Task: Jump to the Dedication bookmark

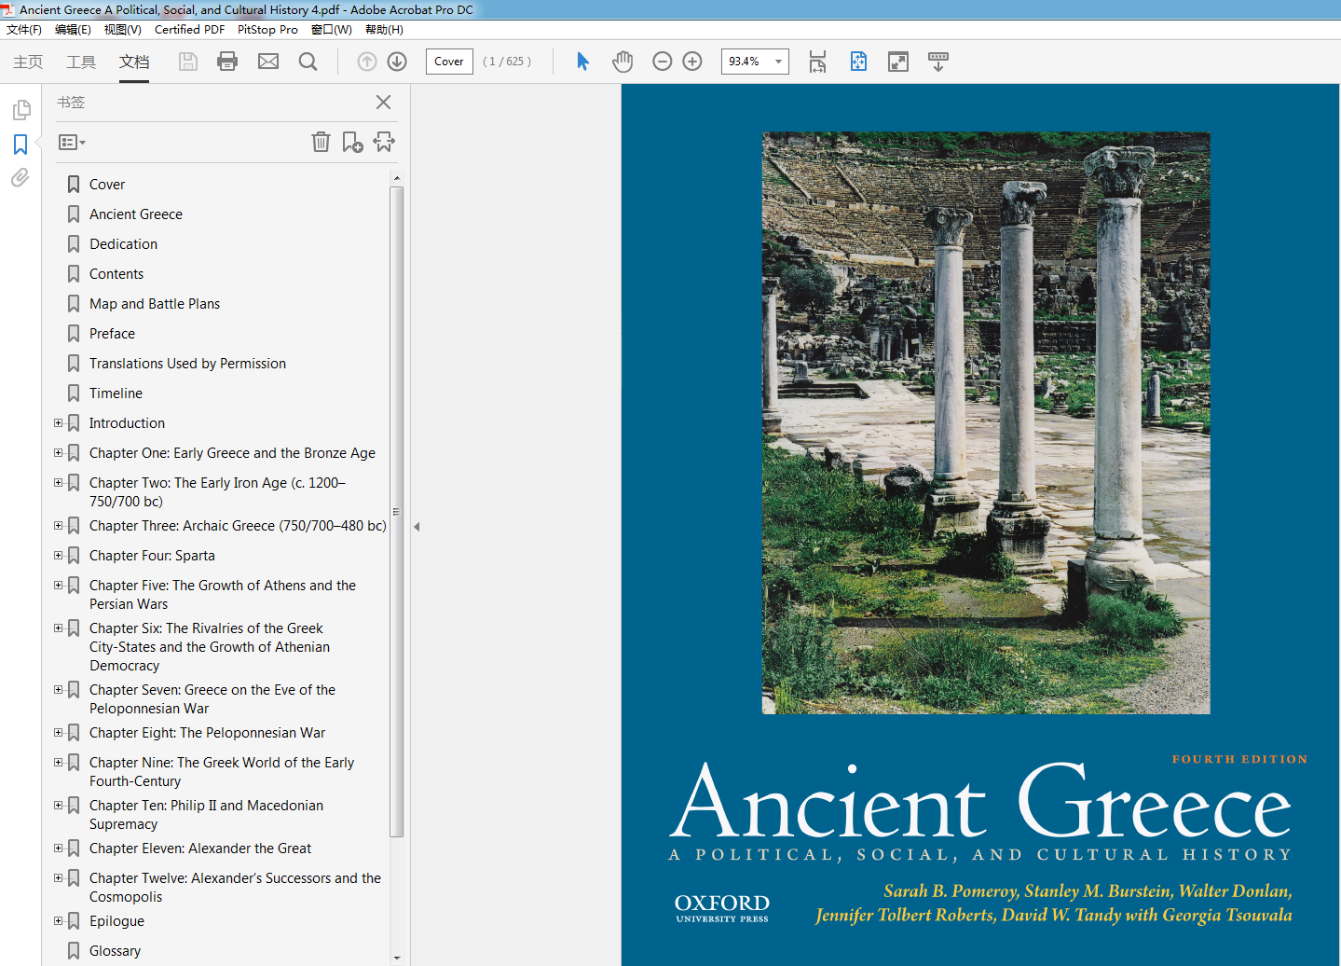Action: pyautogui.click(x=124, y=244)
